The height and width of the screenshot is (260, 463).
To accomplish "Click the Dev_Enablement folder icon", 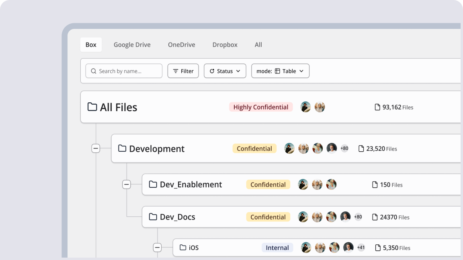I will (153, 184).
